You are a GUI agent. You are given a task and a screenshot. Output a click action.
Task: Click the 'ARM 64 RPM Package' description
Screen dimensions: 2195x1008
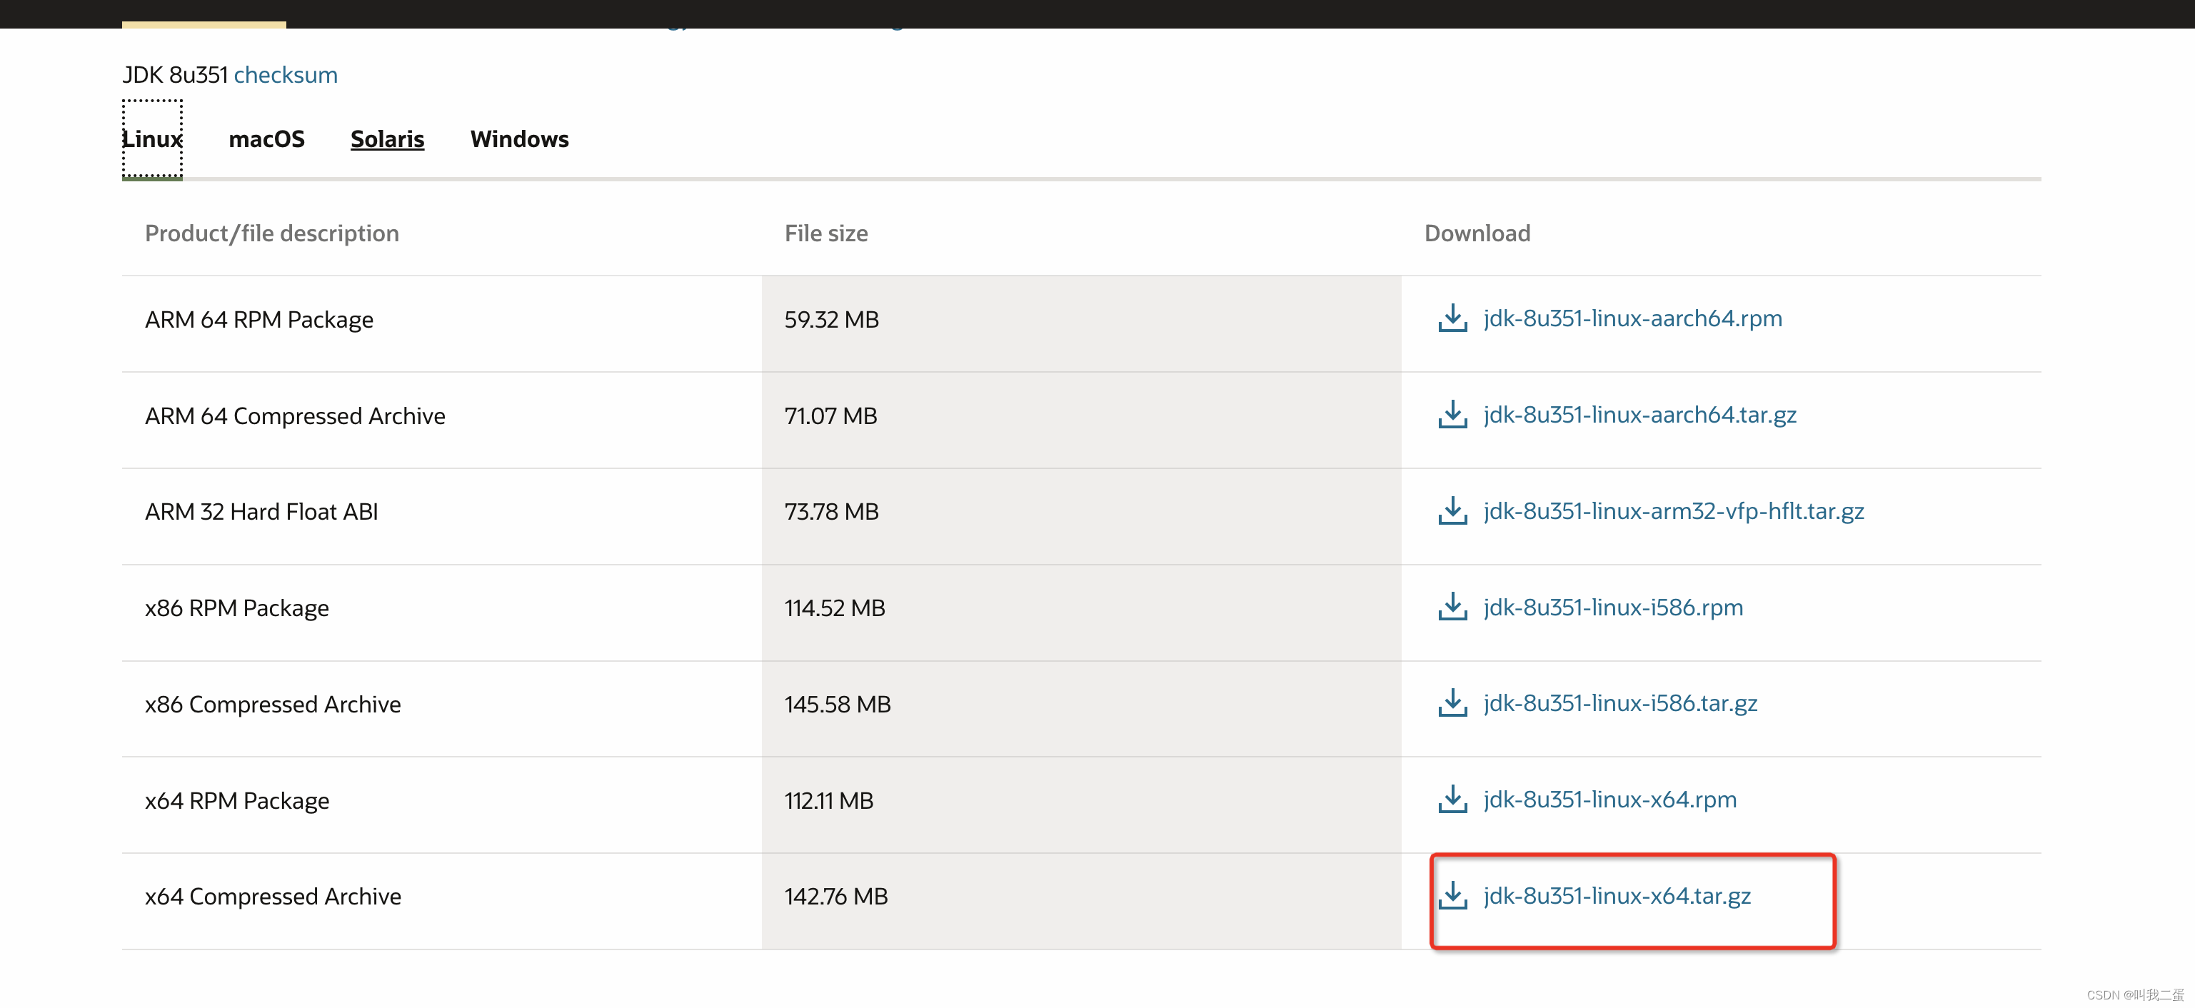tap(259, 320)
